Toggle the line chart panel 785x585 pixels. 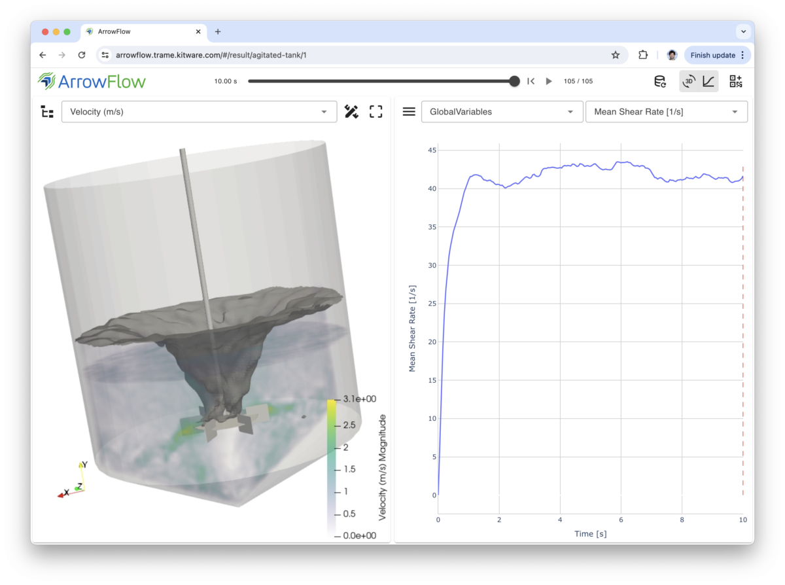(708, 81)
